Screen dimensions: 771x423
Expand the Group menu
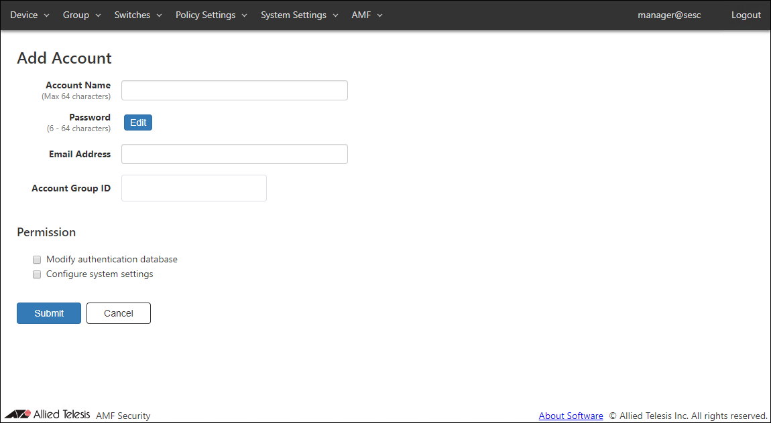click(x=82, y=15)
